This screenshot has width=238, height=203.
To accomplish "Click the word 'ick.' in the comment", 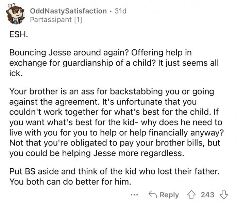I will pyautogui.click(x=16, y=73).
